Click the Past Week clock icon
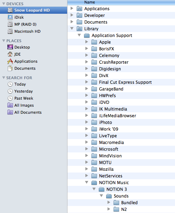This screenshot has height=213, width=175. 10,98
